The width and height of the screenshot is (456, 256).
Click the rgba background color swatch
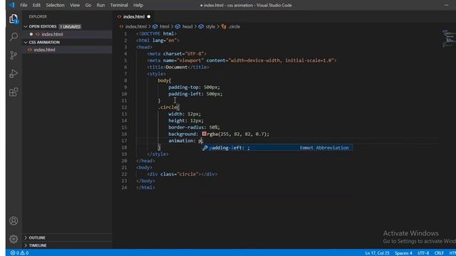pos(204,134)
